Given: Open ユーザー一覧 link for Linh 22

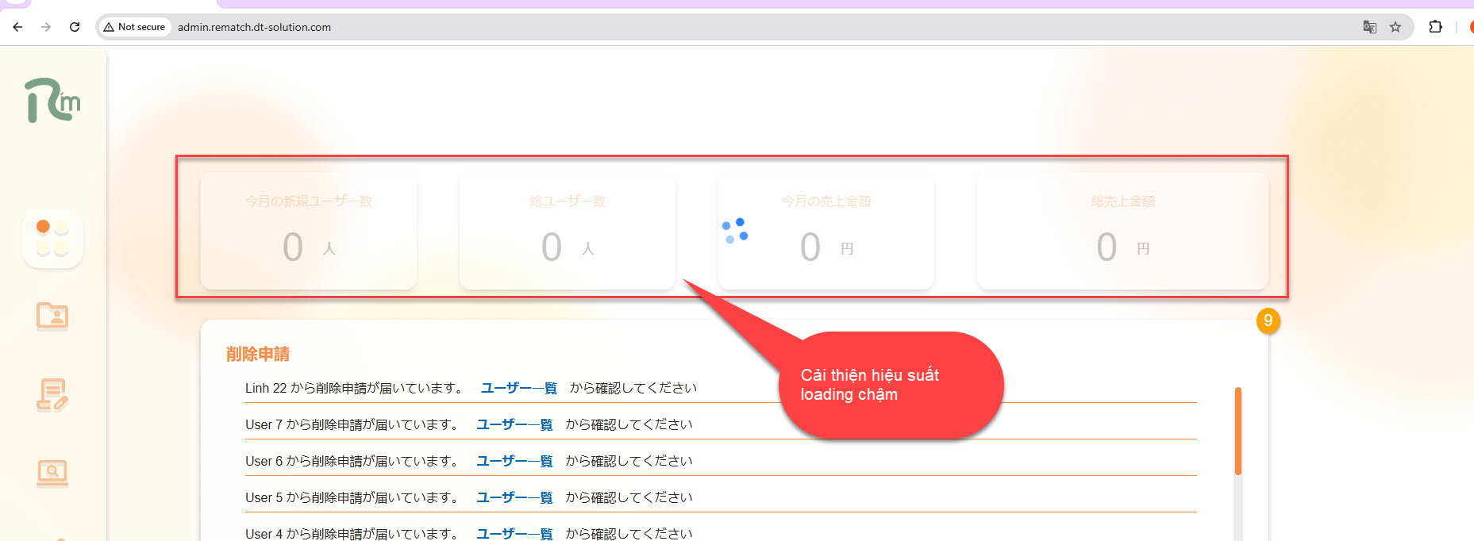Looking at the screenshot, I should (x=518, y=388).
